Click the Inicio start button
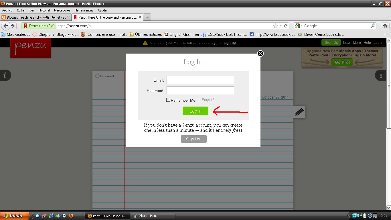Viewport: 391px width, 220px height. pyautogui.click(x=15, y=216)
